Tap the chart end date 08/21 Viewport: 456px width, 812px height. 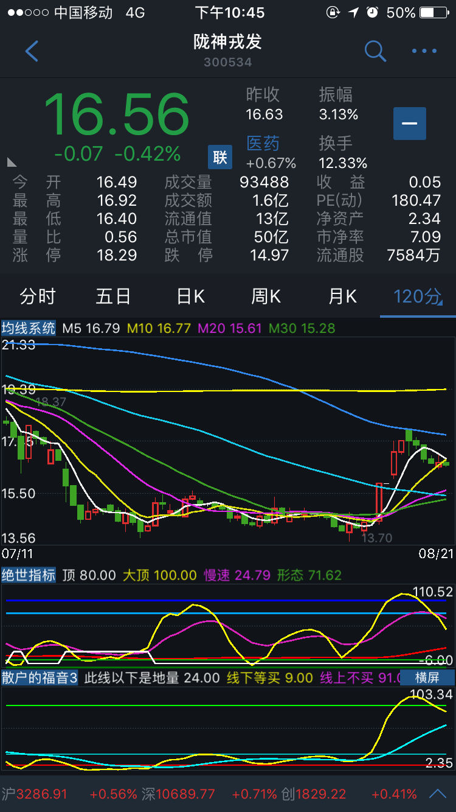[x=437, y=553]
